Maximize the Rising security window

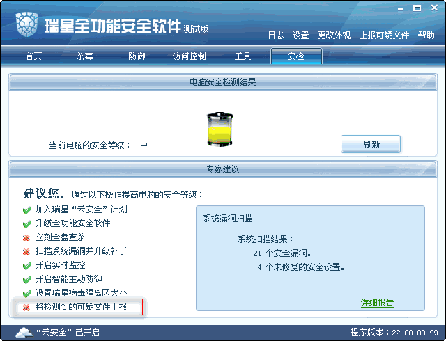pos(417,8)
